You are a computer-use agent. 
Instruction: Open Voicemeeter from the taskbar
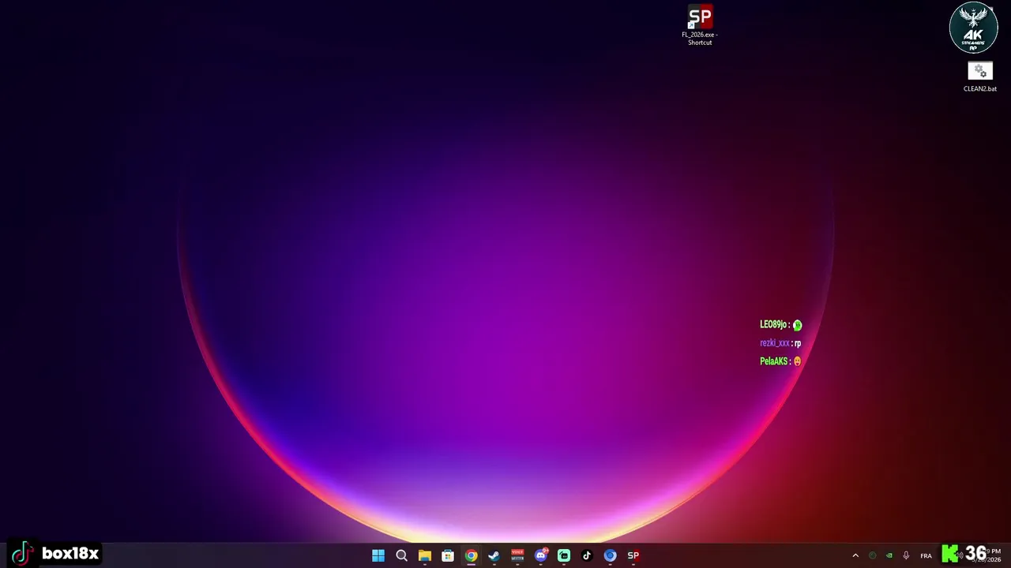coord(517,555)
